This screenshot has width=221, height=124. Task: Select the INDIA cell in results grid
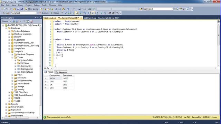point(55,79)
